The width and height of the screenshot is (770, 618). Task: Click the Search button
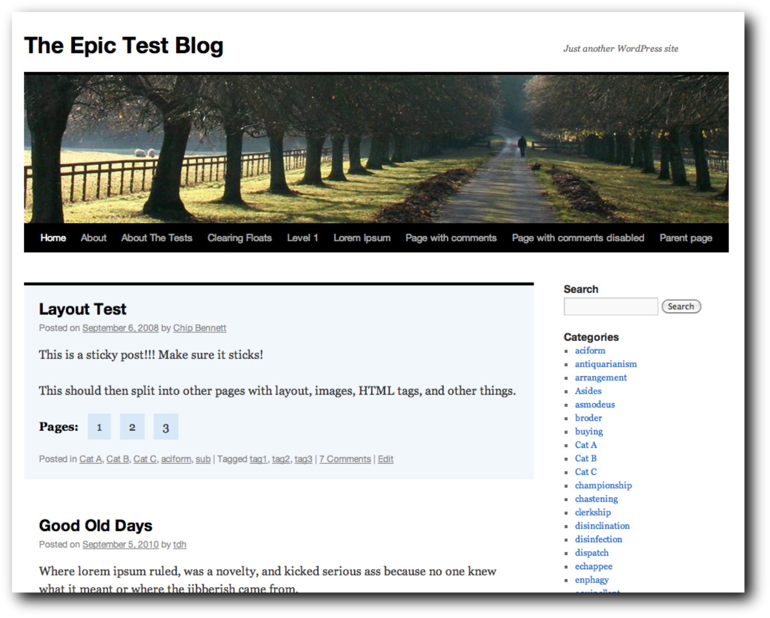[x=681, y=306]
